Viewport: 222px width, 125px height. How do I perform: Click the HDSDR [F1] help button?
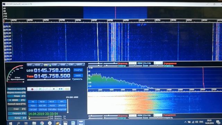[17, 100]
